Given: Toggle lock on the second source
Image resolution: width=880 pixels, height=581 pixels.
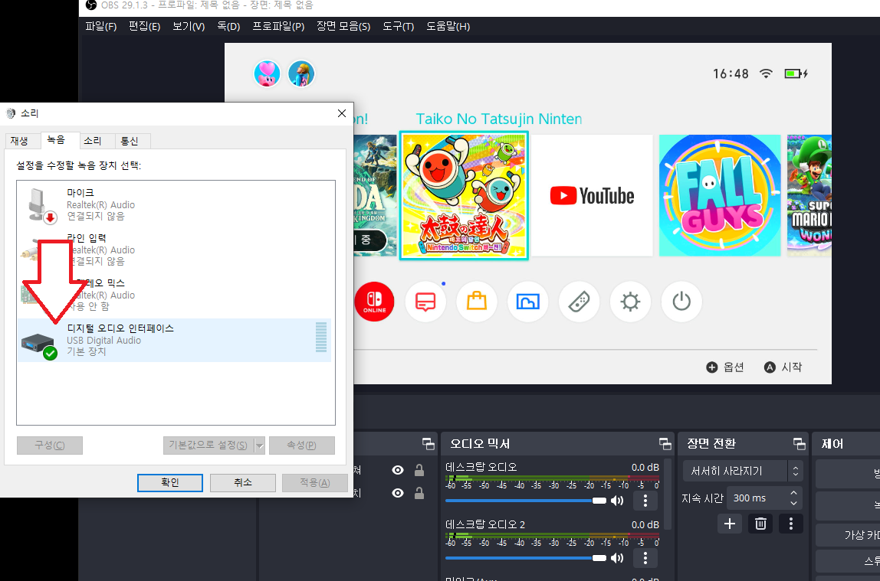Looking at the screenshot, I should tap(419, 493).
